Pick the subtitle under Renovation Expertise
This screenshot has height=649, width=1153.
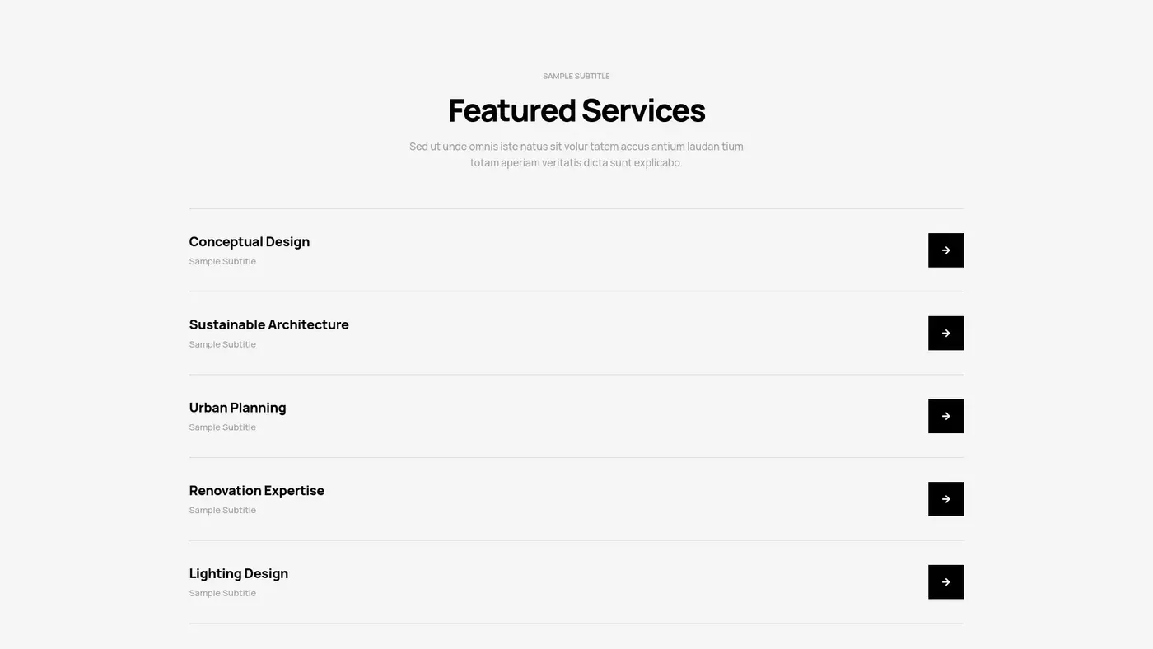(222, 511)
